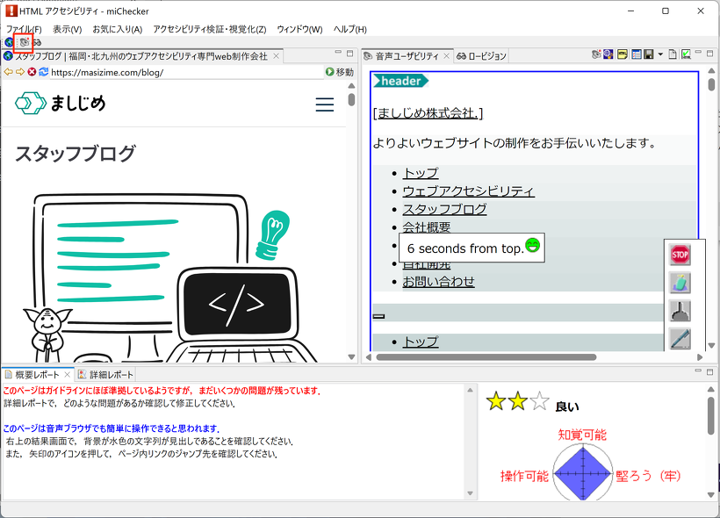Save results with floppy disk icon

[x=648, y=54]
